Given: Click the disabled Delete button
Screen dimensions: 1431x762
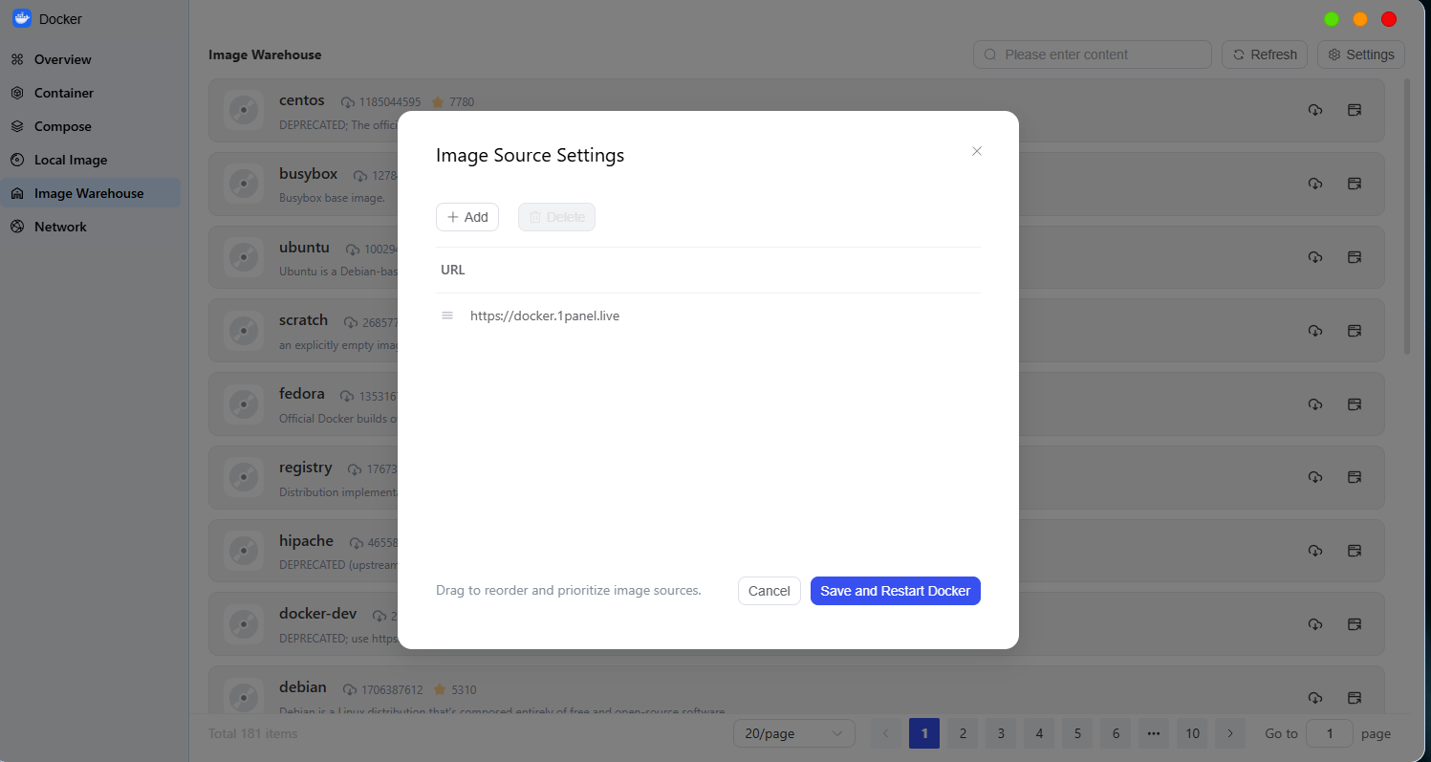Looking at the screenshot, I should click(x=556, y=217).
